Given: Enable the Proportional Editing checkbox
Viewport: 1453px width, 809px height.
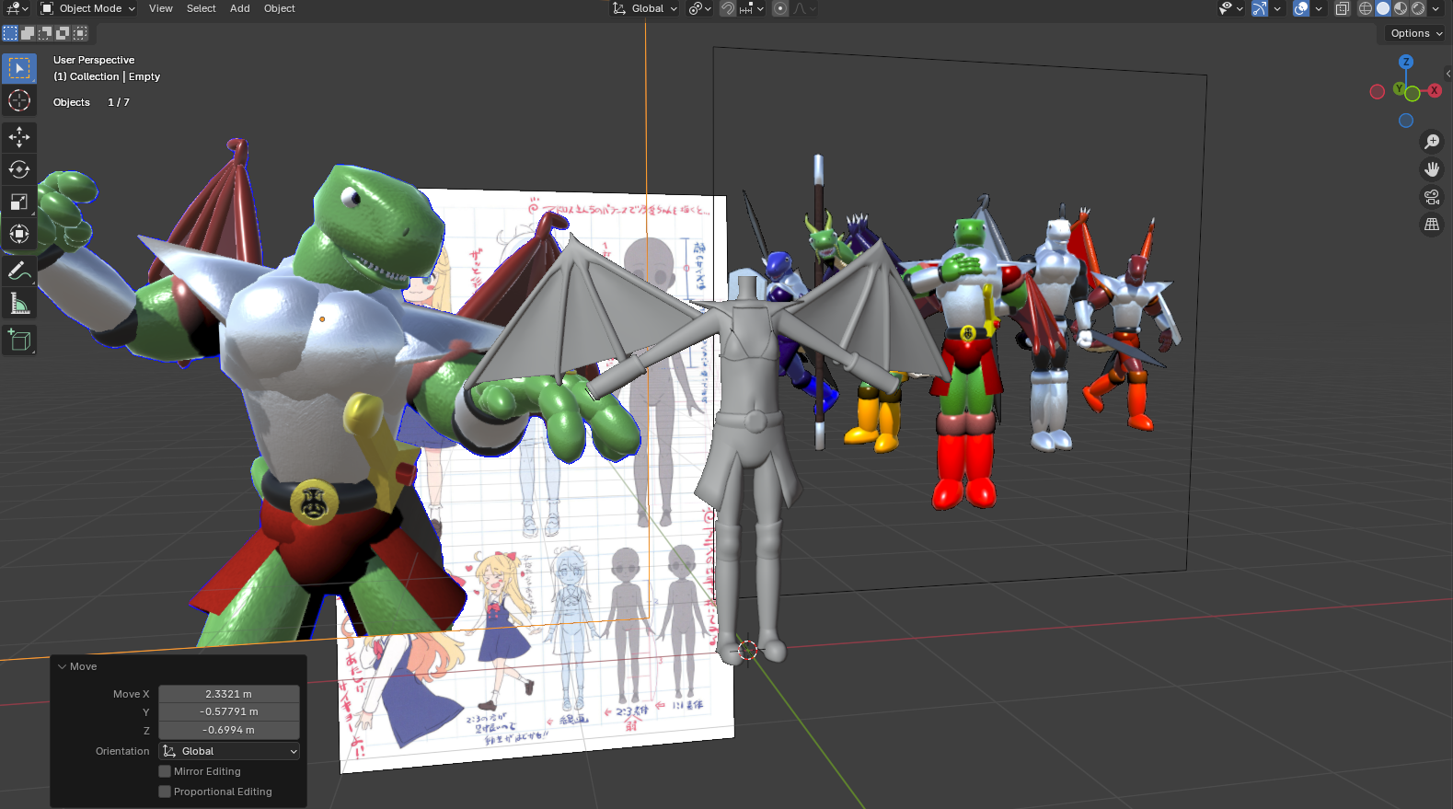Looking at the screenshot, I should coord(165,792).
